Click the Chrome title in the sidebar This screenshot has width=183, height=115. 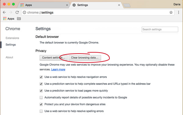point(13,29)
